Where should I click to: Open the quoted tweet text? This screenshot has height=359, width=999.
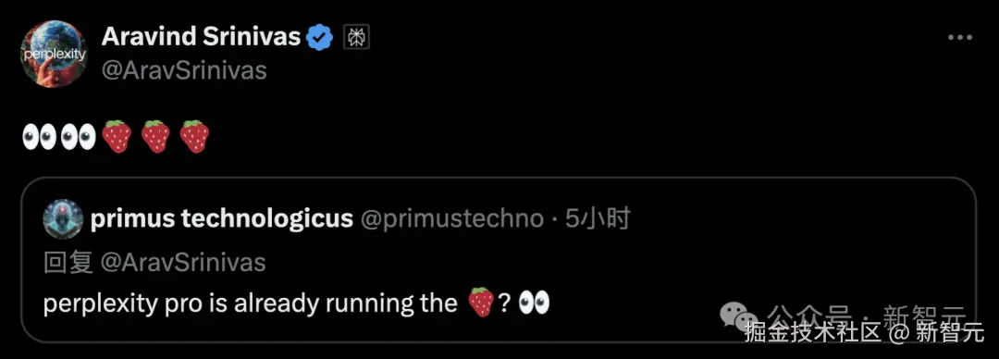click(296, 303)
